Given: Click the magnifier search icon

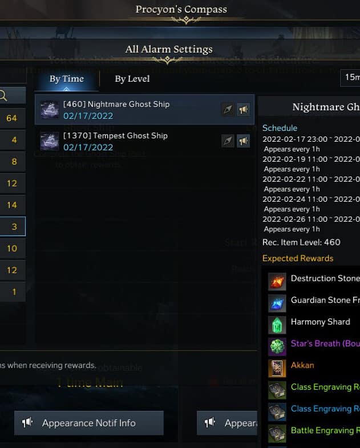Looking at the screenshot, I should [x=3, y=96].
